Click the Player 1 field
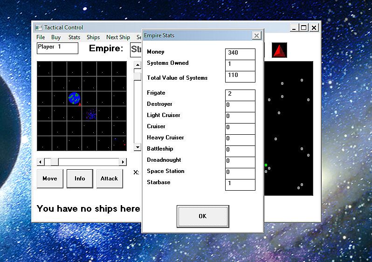372x262 pixels. tap(57, 48)
